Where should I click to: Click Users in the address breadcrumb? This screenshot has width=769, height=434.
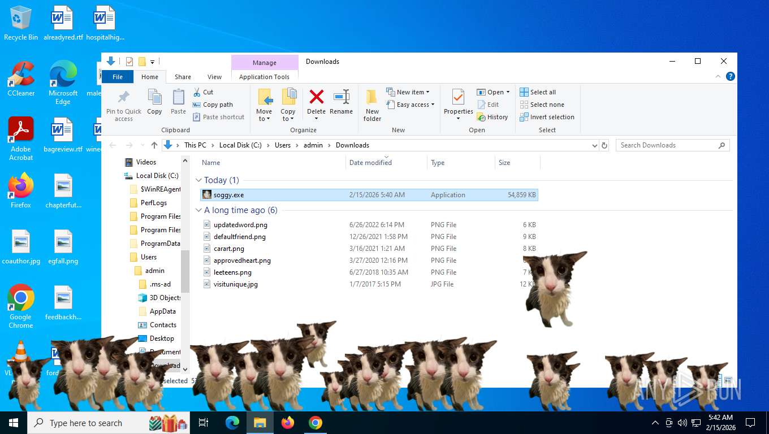point(283,145)
